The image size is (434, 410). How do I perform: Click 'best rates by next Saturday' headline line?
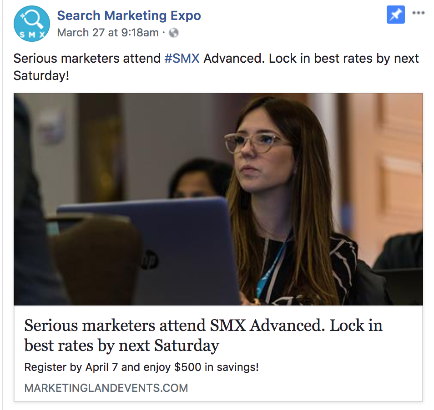pos(122,345)
